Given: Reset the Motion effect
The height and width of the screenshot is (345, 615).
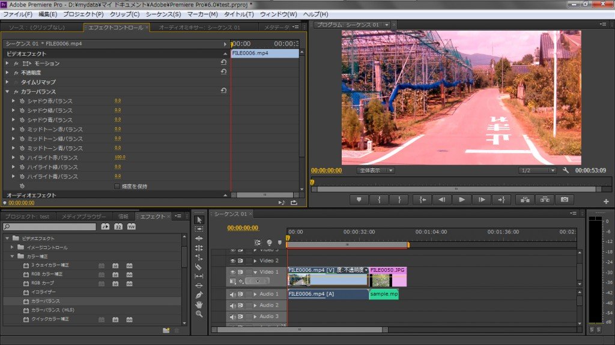Looking at the screenshot, I should [x=223, y=62].
